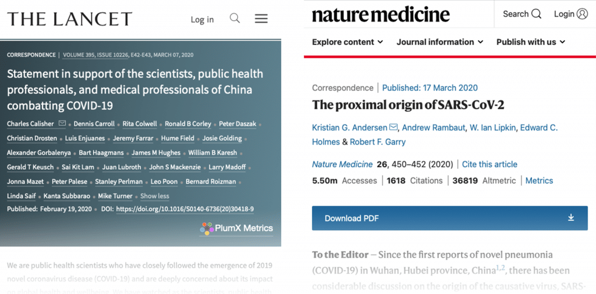The height and width of the screenshot is (294, 596).
Task: Open author Stanley Perlman
Action: (119, 182)
